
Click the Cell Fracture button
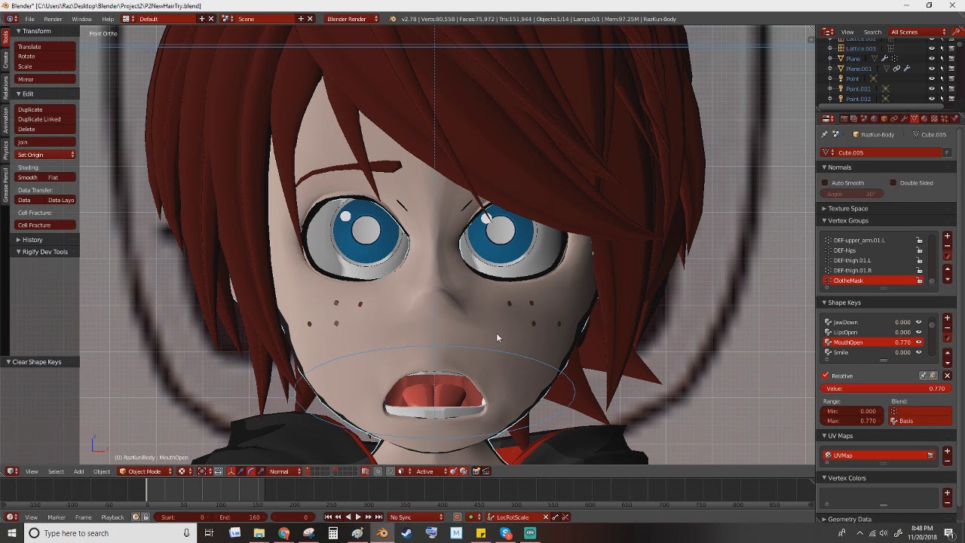tap(46, 225)
